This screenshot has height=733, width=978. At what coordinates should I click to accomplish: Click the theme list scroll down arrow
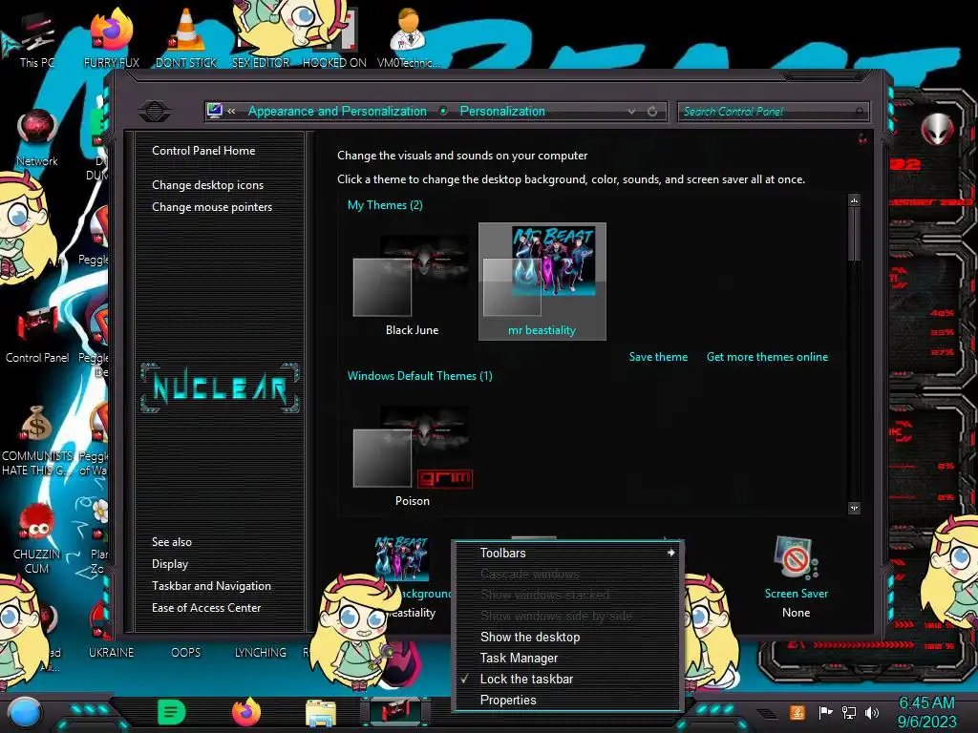(854, 508)
